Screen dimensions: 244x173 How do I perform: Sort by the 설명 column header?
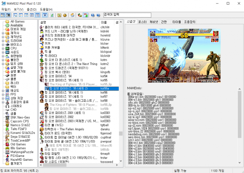[69, 22]
